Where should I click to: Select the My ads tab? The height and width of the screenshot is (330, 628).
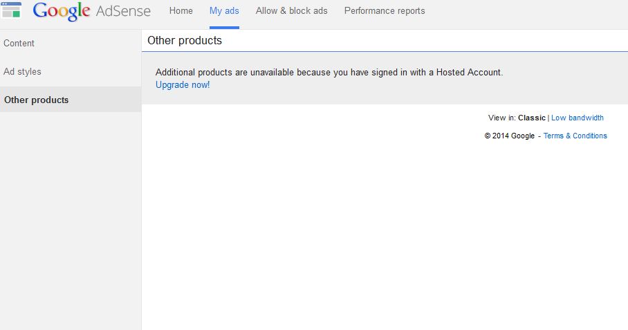(224, 11)
